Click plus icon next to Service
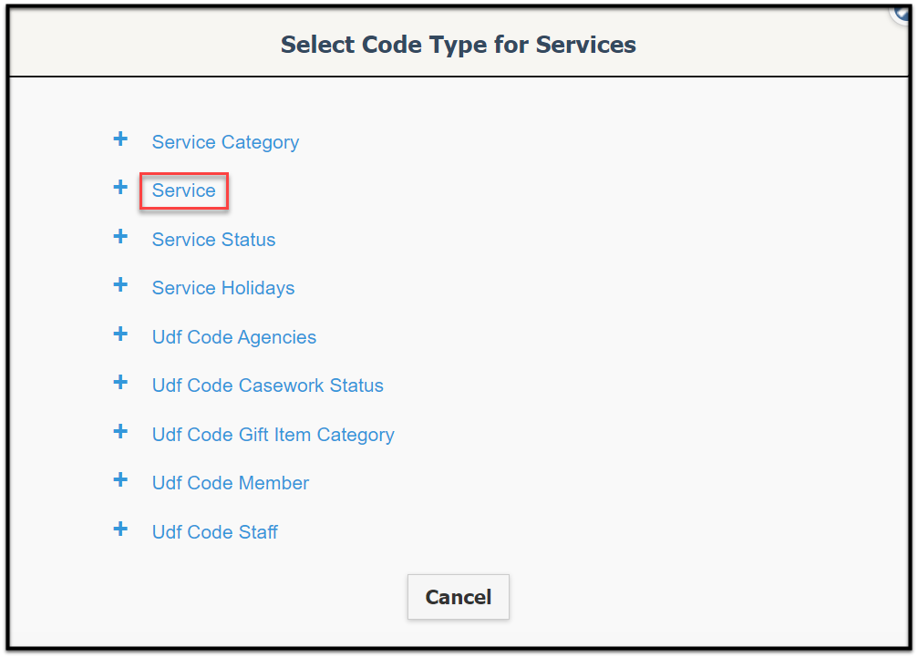The image size is (918, 658). tap(120, 188)
